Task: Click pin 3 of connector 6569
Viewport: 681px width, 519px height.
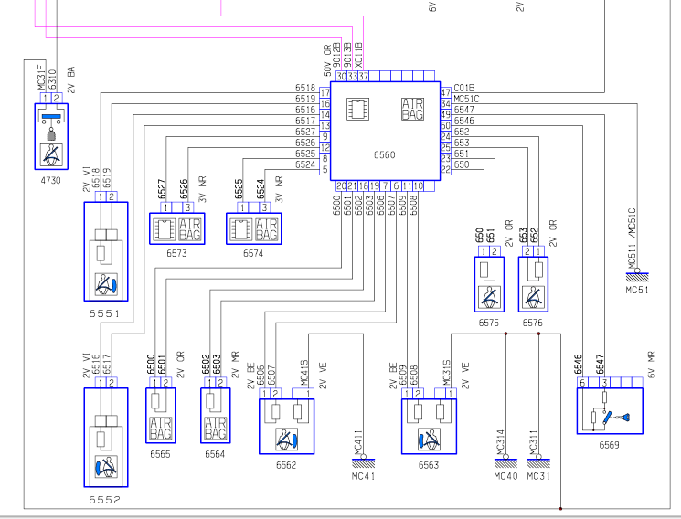Action: (604, 383)
